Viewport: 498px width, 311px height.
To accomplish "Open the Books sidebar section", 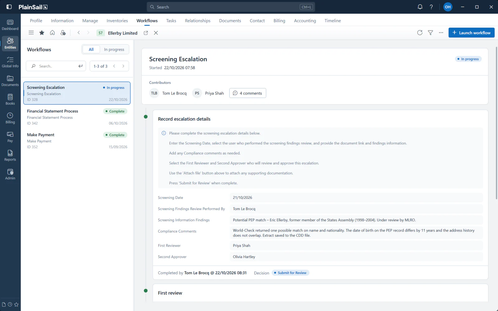I will pos(10,99).
